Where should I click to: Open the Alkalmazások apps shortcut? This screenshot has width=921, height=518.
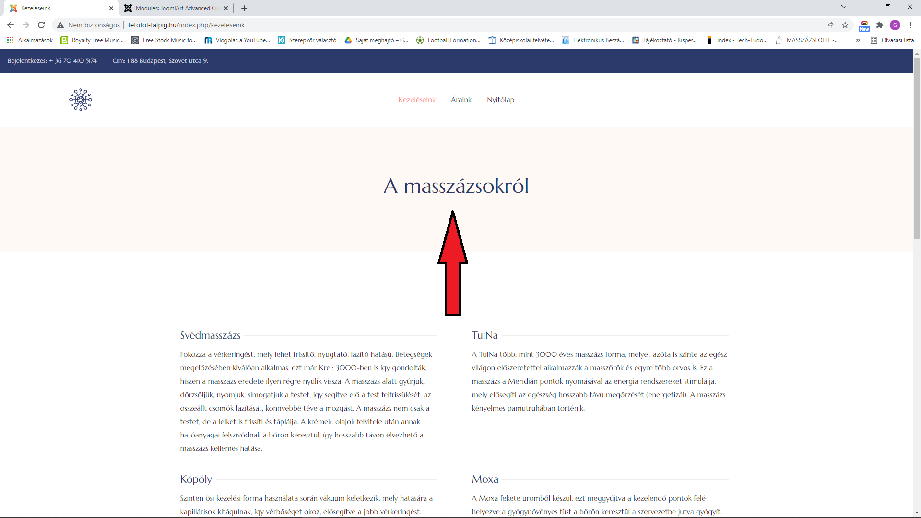pyautogui.click(x=30, y=40)
